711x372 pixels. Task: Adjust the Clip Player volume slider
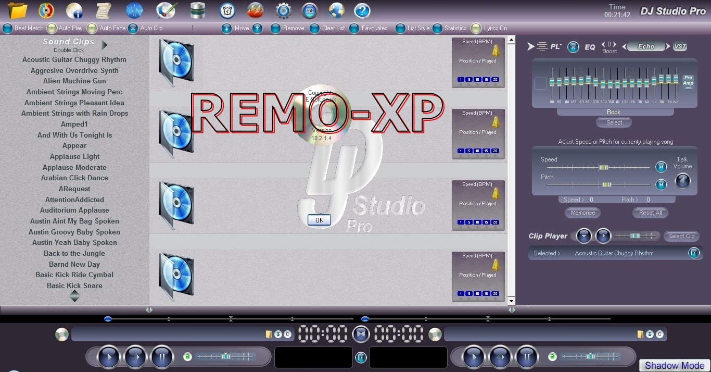(x=636, y=236)
